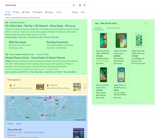The width and height of the screenshot is (157, 138).
Task: Expand mobilephonesdirect ad URL dropdown arrow
Action: click(35, 54)
